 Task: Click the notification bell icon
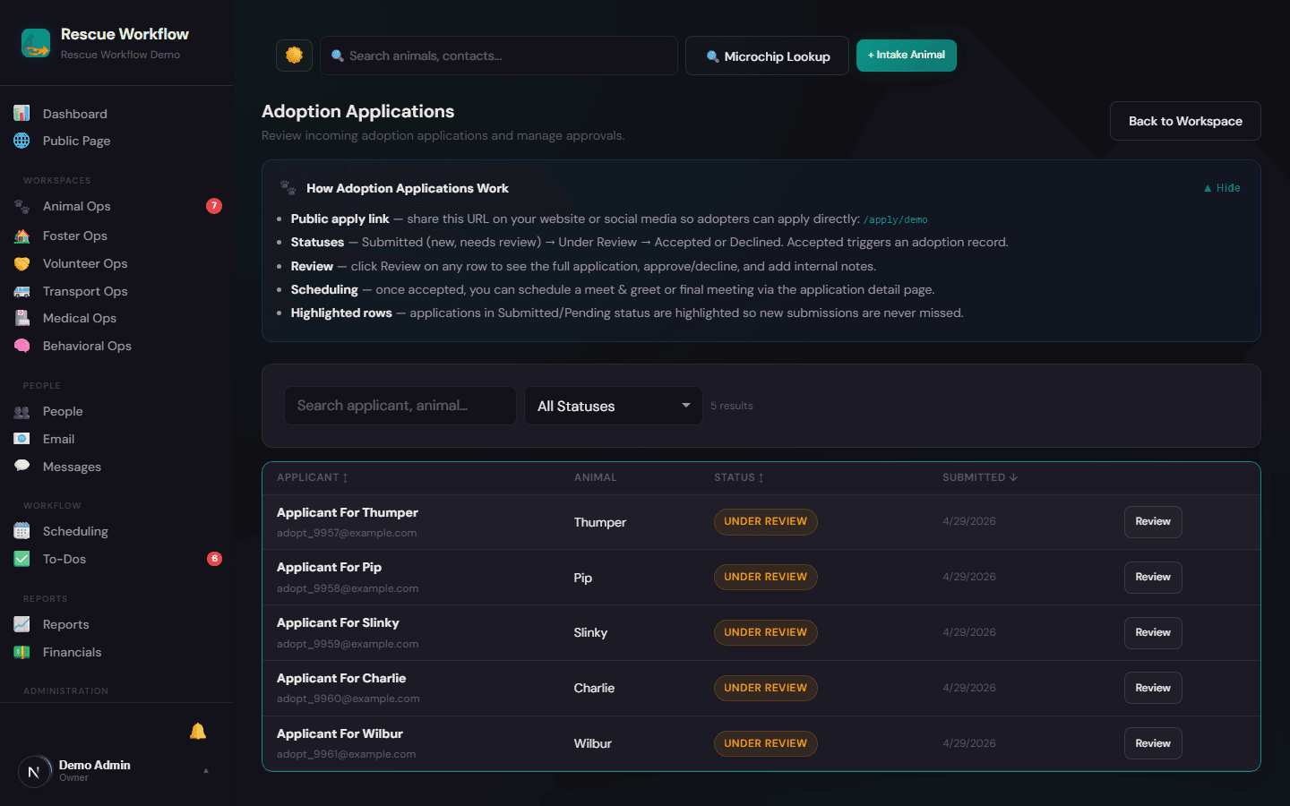pyautogui.click(x=198, y=732)
